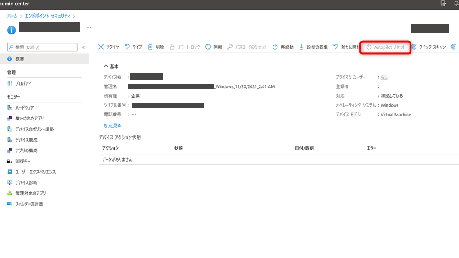The height and width of the screenshot is (258, 459).
Task: Run a クイック スキャン on the device
Action: click(430, 46)
